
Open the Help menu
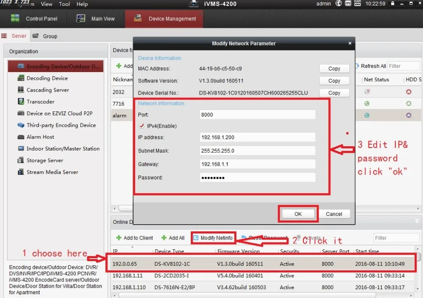point(82,4)
